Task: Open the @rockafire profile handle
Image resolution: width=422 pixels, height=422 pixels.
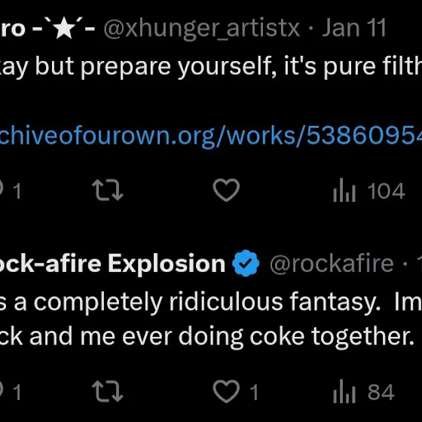Action: (x=332, y=264)
